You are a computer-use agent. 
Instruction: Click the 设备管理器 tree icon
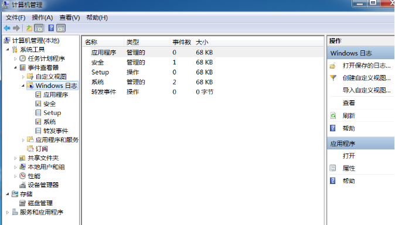[x=22, y=185]
